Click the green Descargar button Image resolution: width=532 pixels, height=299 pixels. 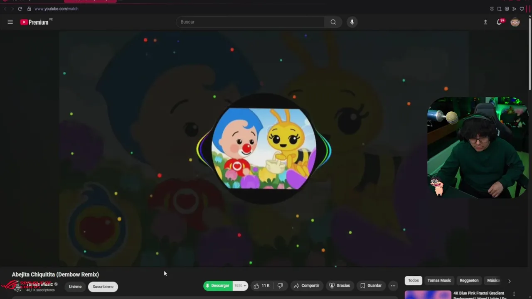tap(218, 286)
